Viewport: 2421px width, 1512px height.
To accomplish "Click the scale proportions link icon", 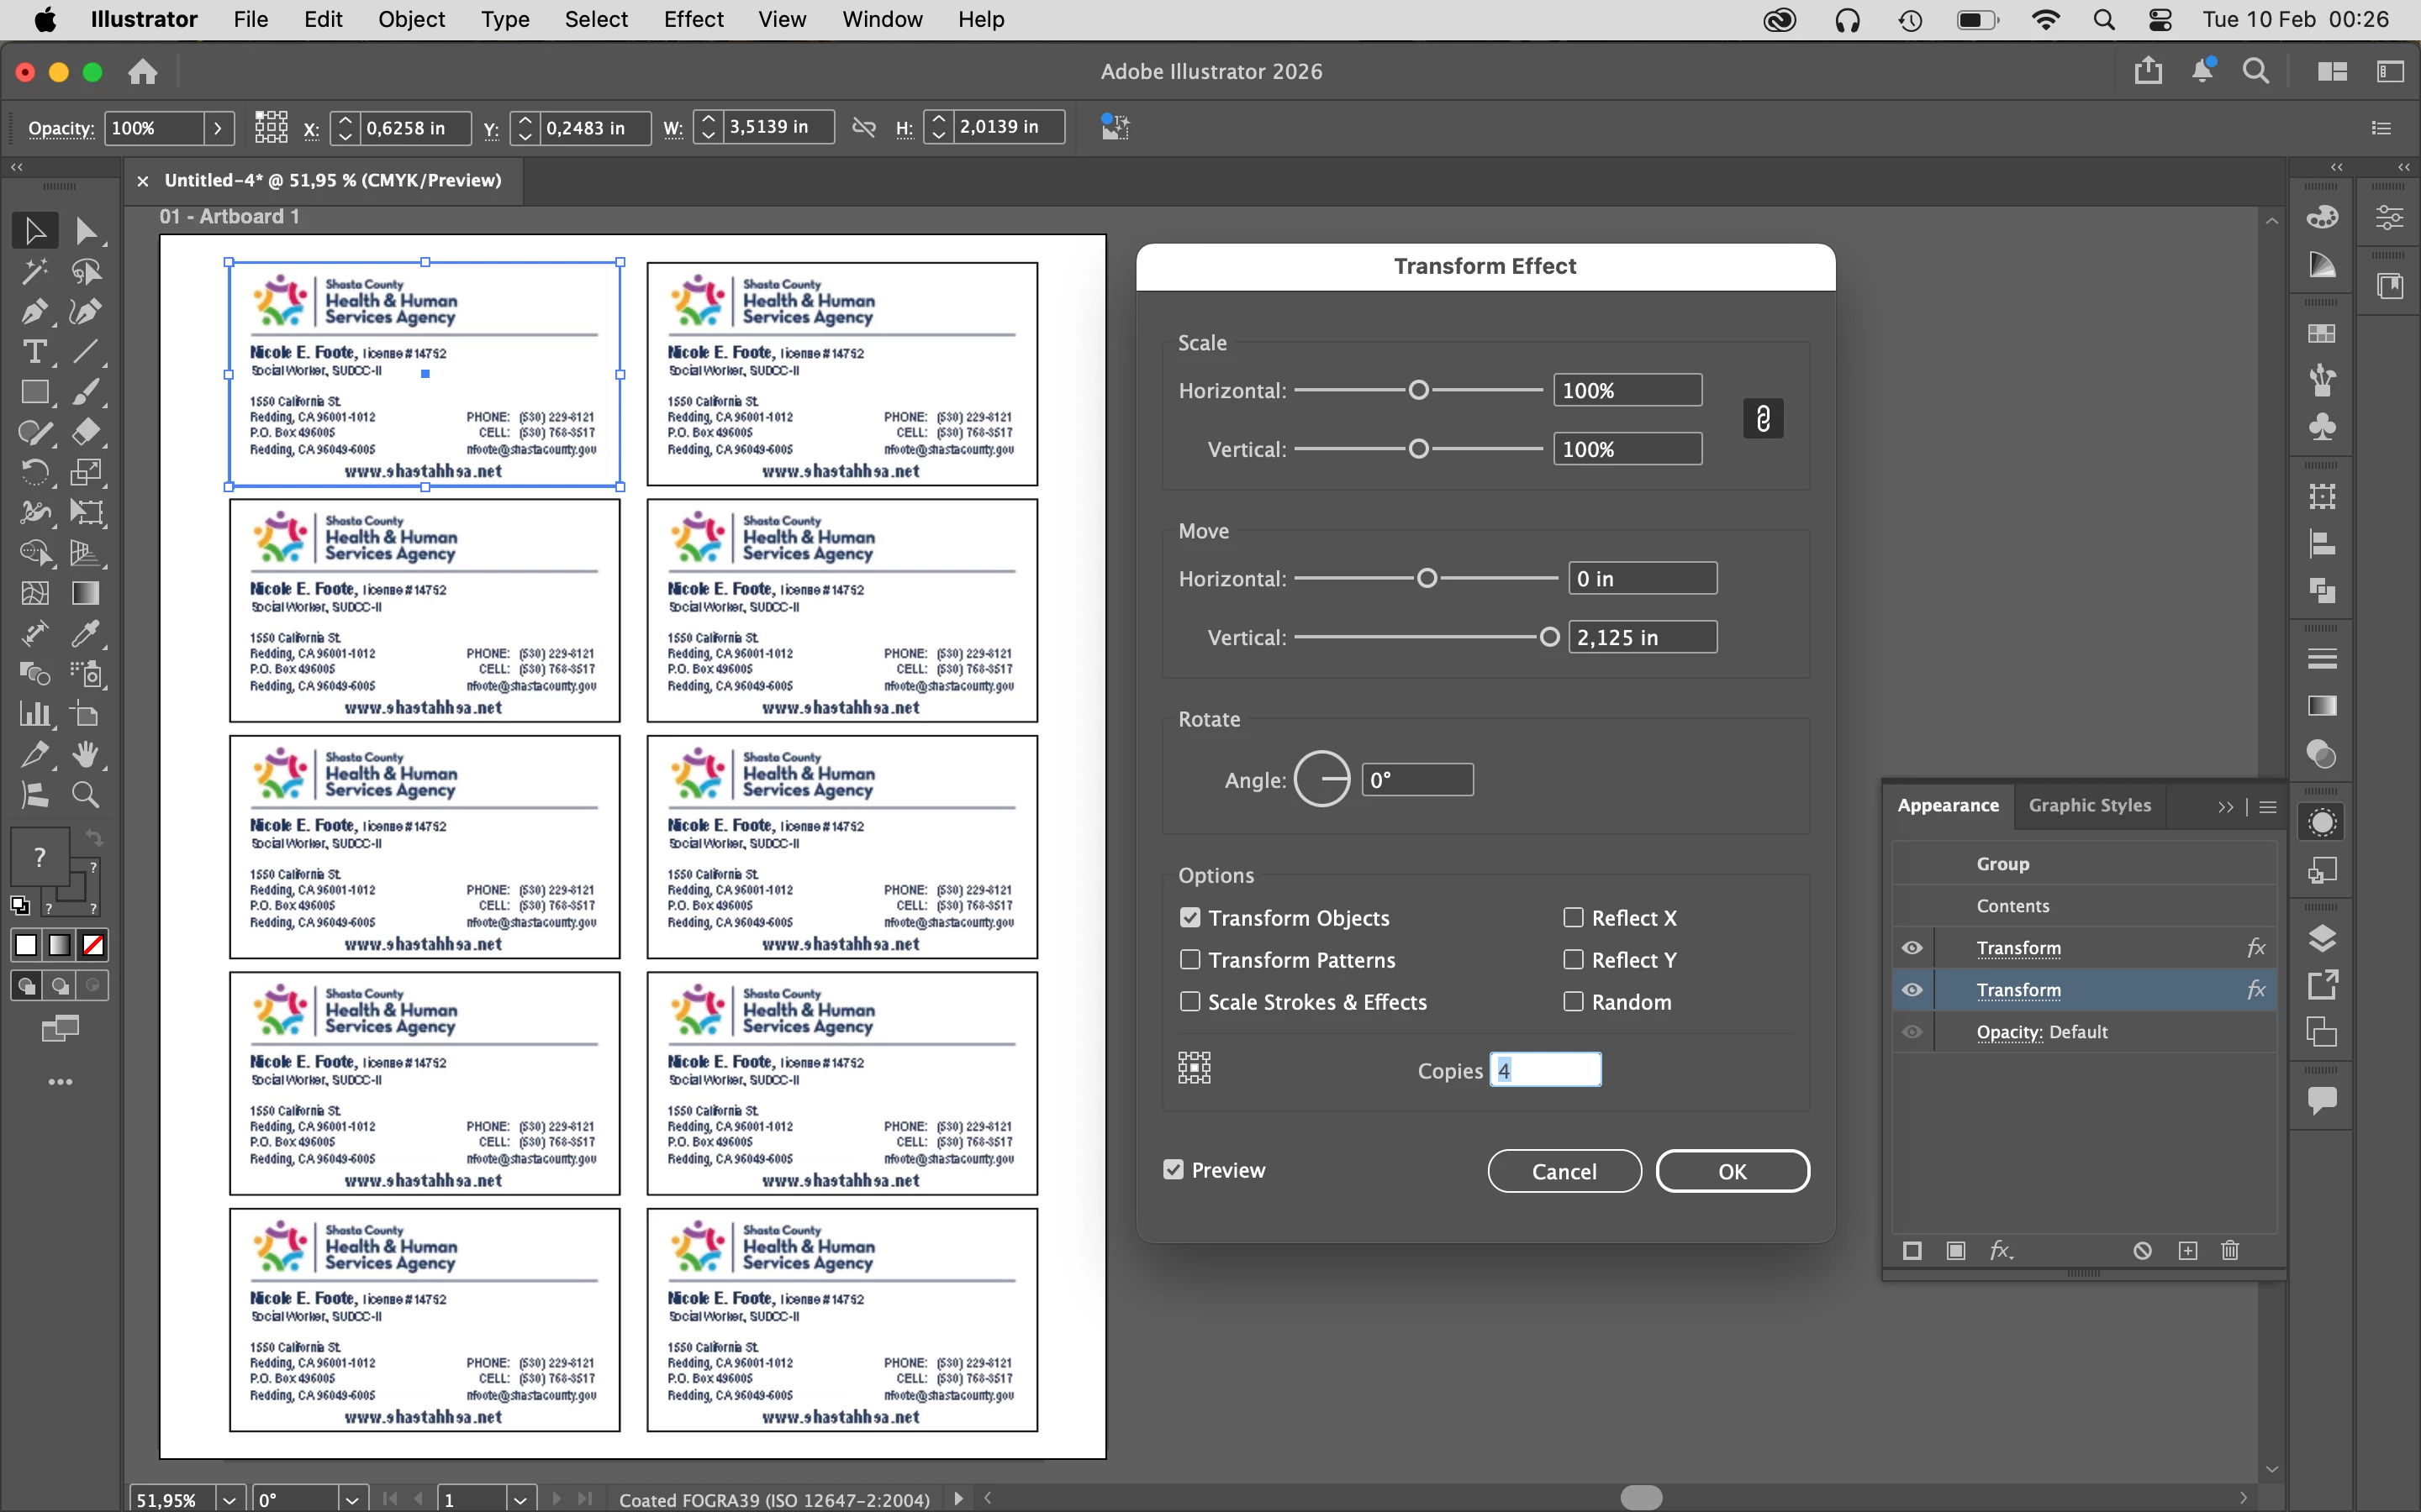I will [x=1763, y=419].
